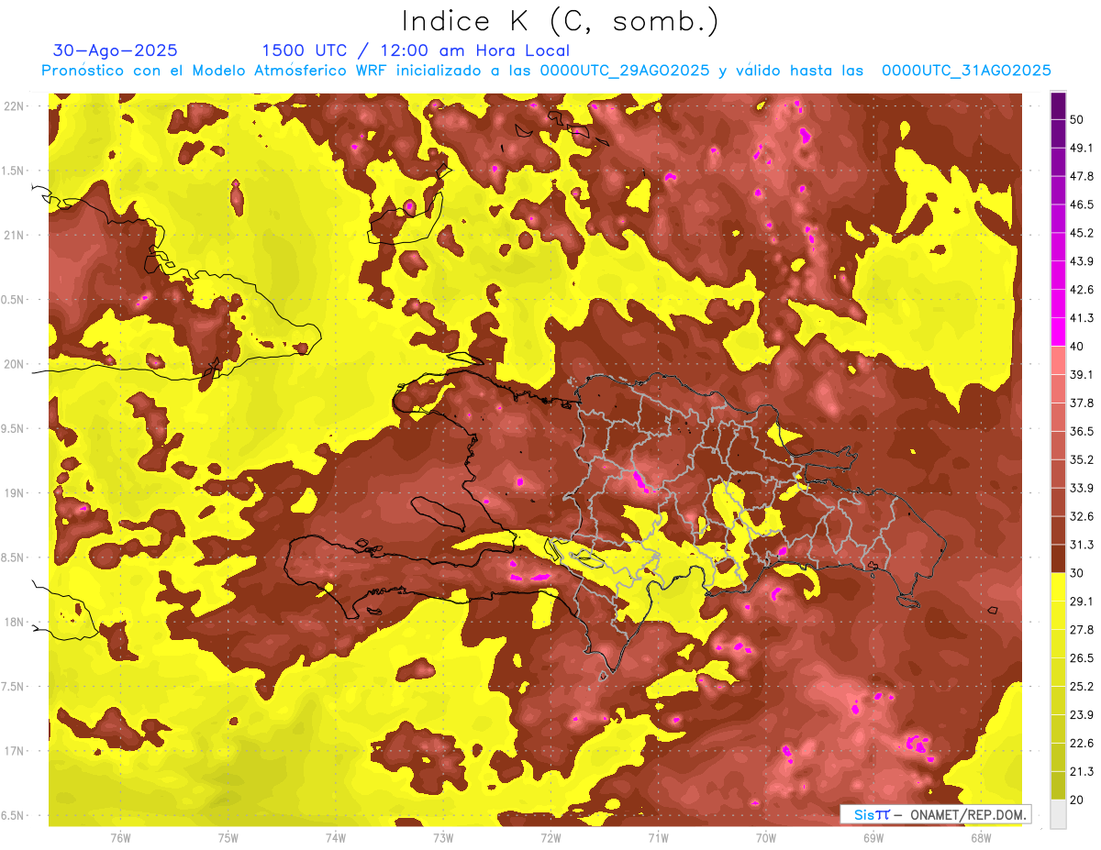Click the '70W' longitude label
Viewport: 1101px width, 850px height.
766,837
